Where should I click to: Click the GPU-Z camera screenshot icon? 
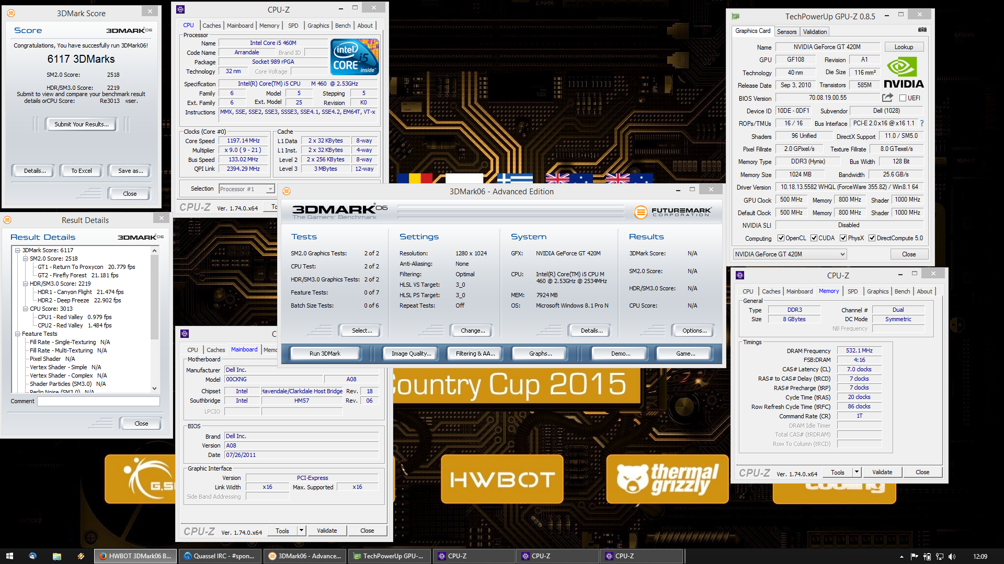(922, 30)
